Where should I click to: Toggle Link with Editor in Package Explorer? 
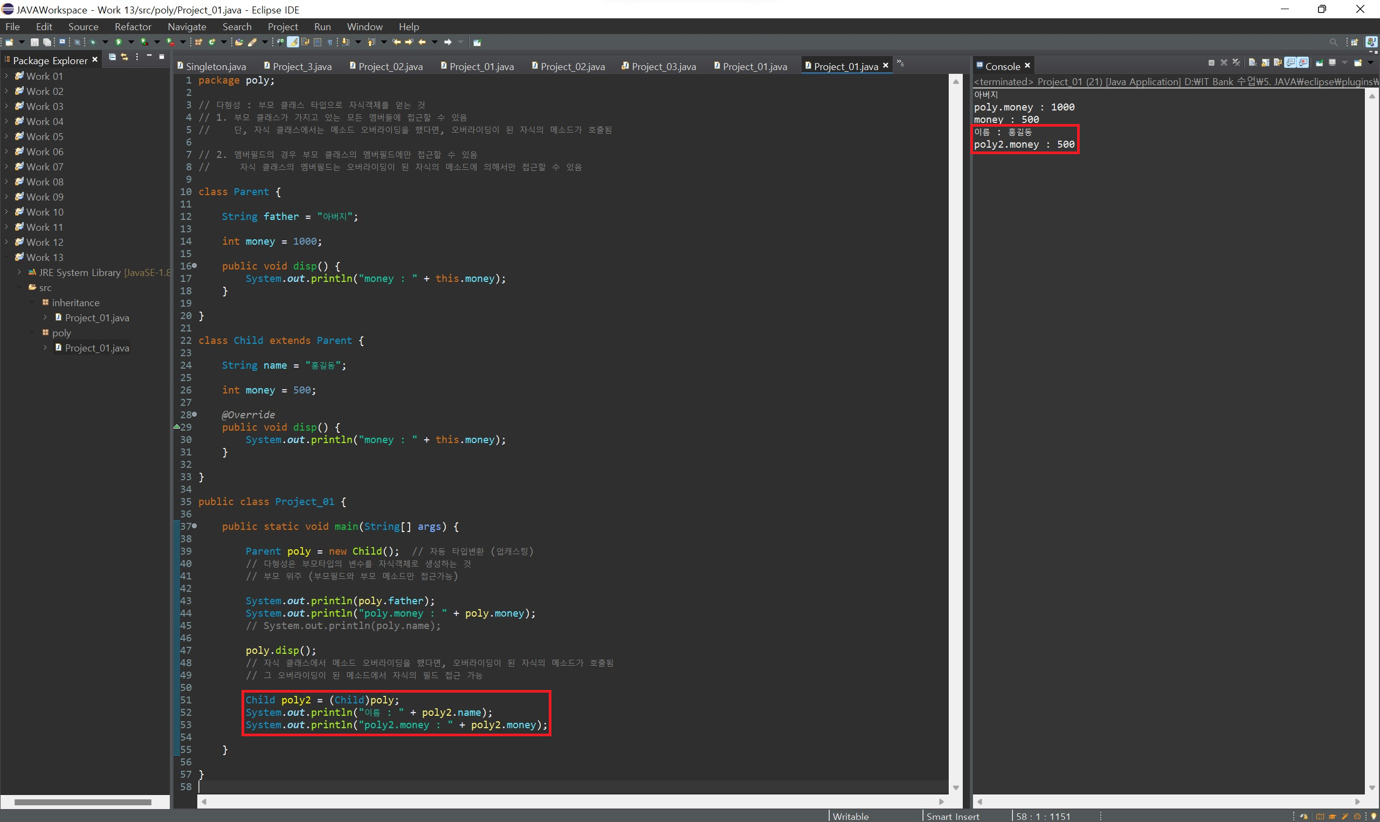point(125,57)
